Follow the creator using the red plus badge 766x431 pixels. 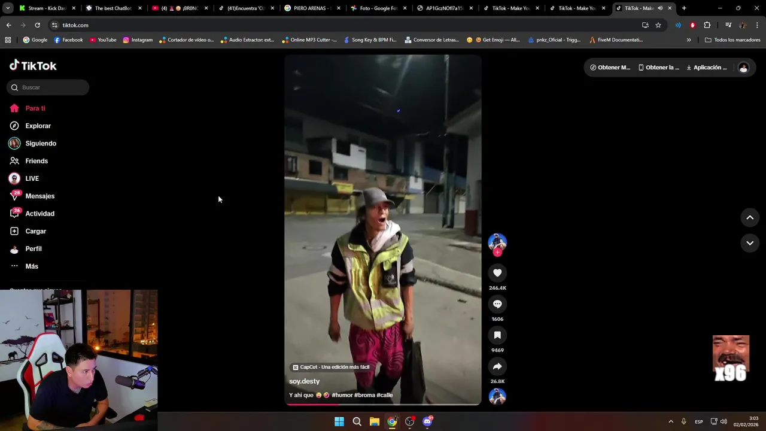[x=497, y=252]
